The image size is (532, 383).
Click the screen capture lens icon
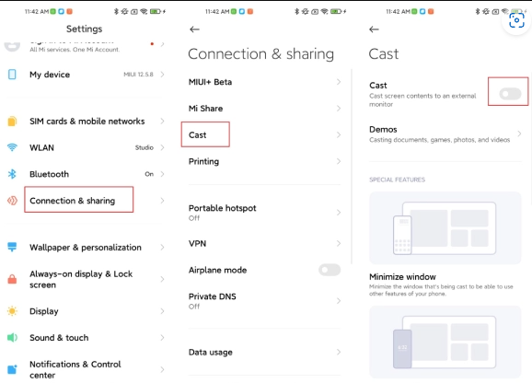click(x=516, y=20)
